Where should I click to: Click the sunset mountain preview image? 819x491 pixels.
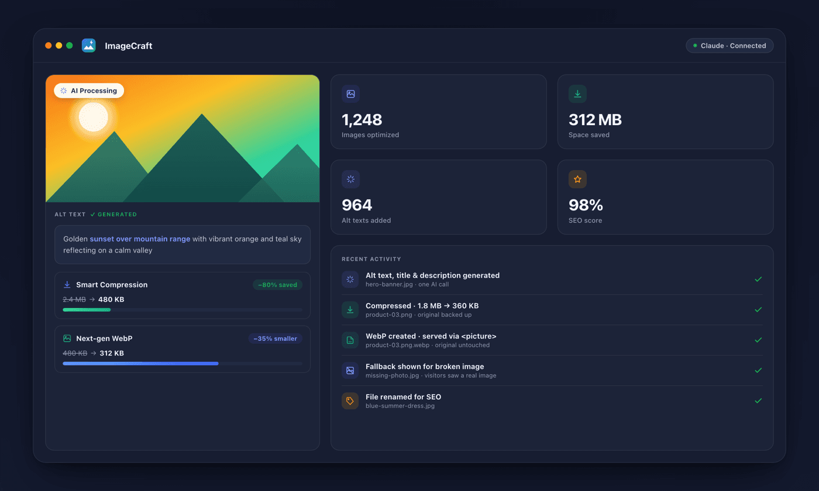coord(183,139)
